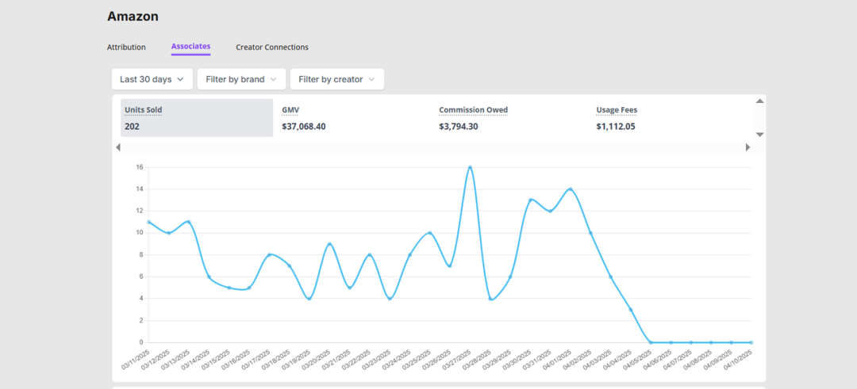The image size is (857, 389).
Task: Click the 04/05/2025 data point at zero
Action: point(651,342)
